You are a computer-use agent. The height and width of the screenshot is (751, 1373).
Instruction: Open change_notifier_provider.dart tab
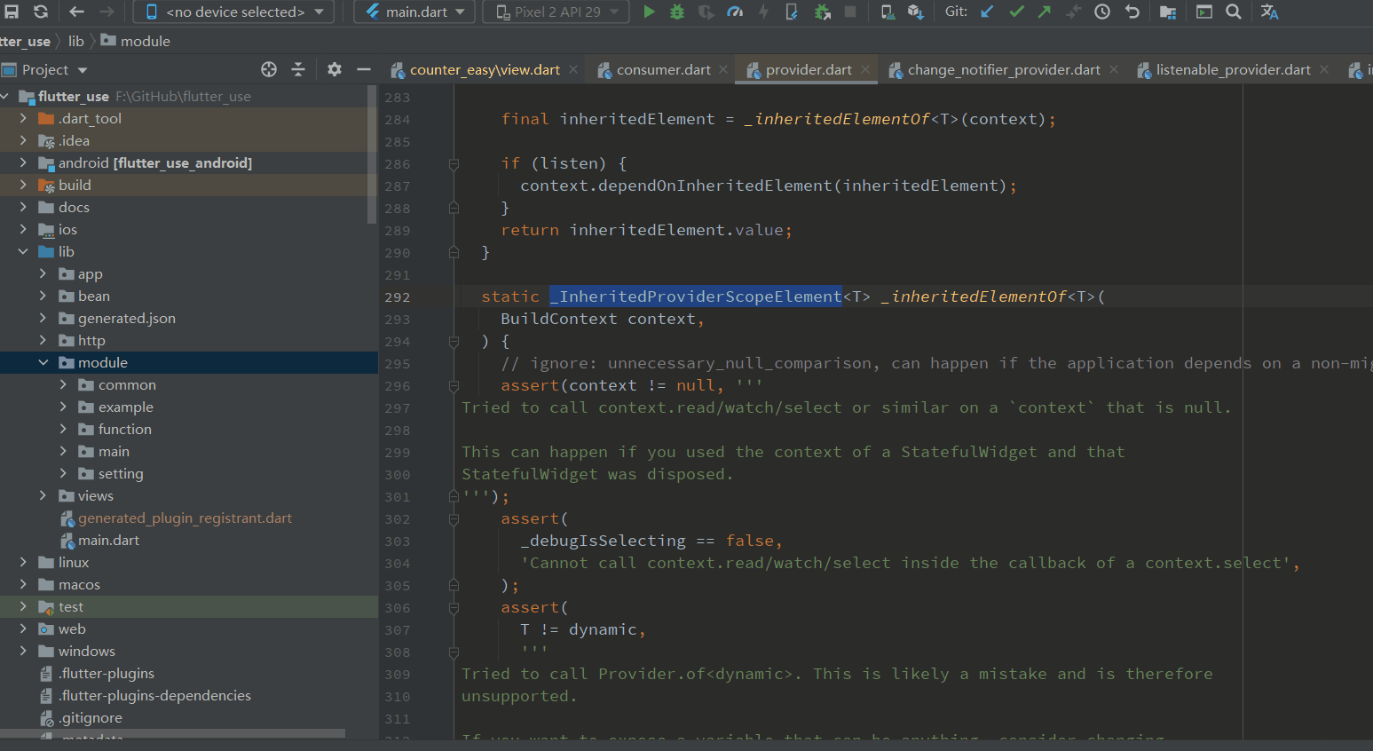click(1004, 69)
